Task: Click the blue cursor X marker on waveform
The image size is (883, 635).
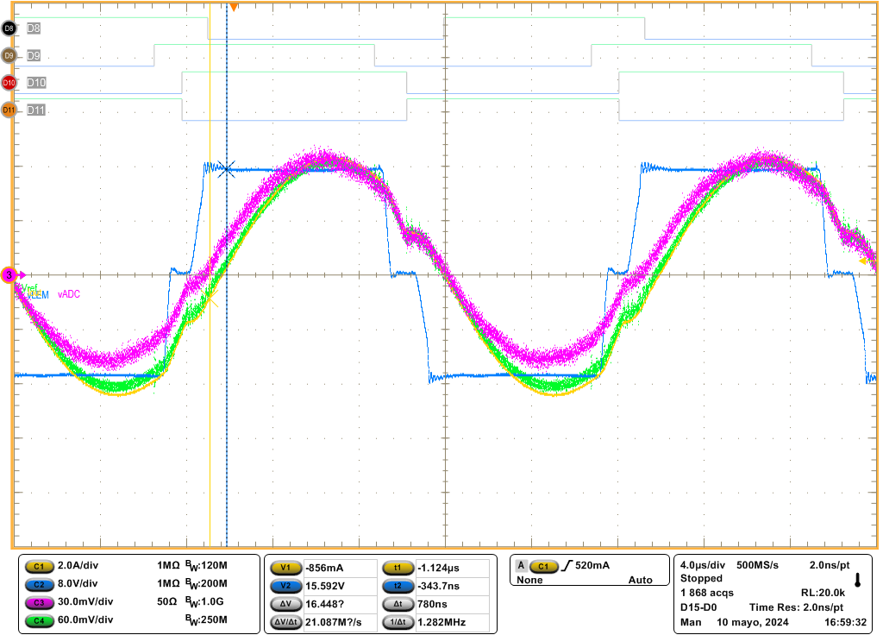Action: 227,169
